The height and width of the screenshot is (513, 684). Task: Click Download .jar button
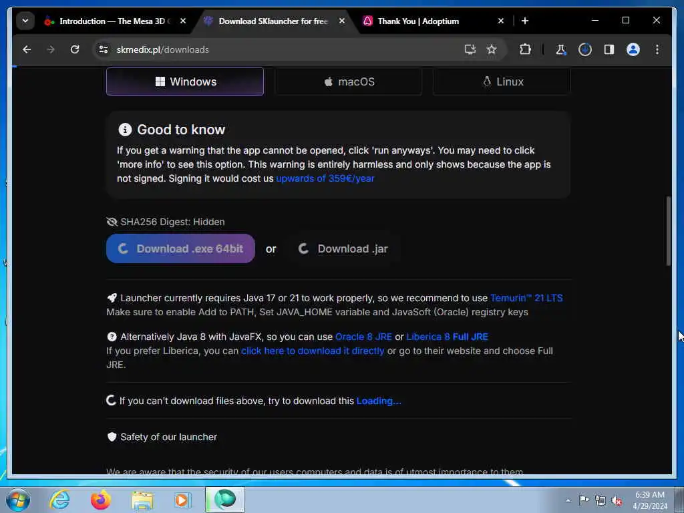pos(343,248)
